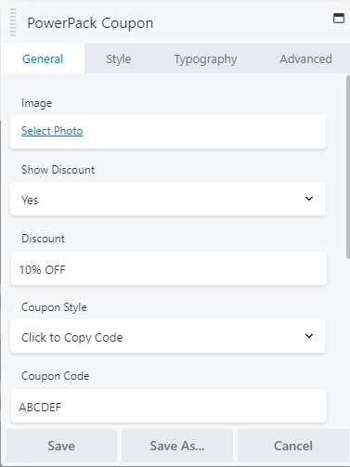The image size is (350, 467).
Task: Click the PowerPack Coupon panel title
Action: point(90,23)
